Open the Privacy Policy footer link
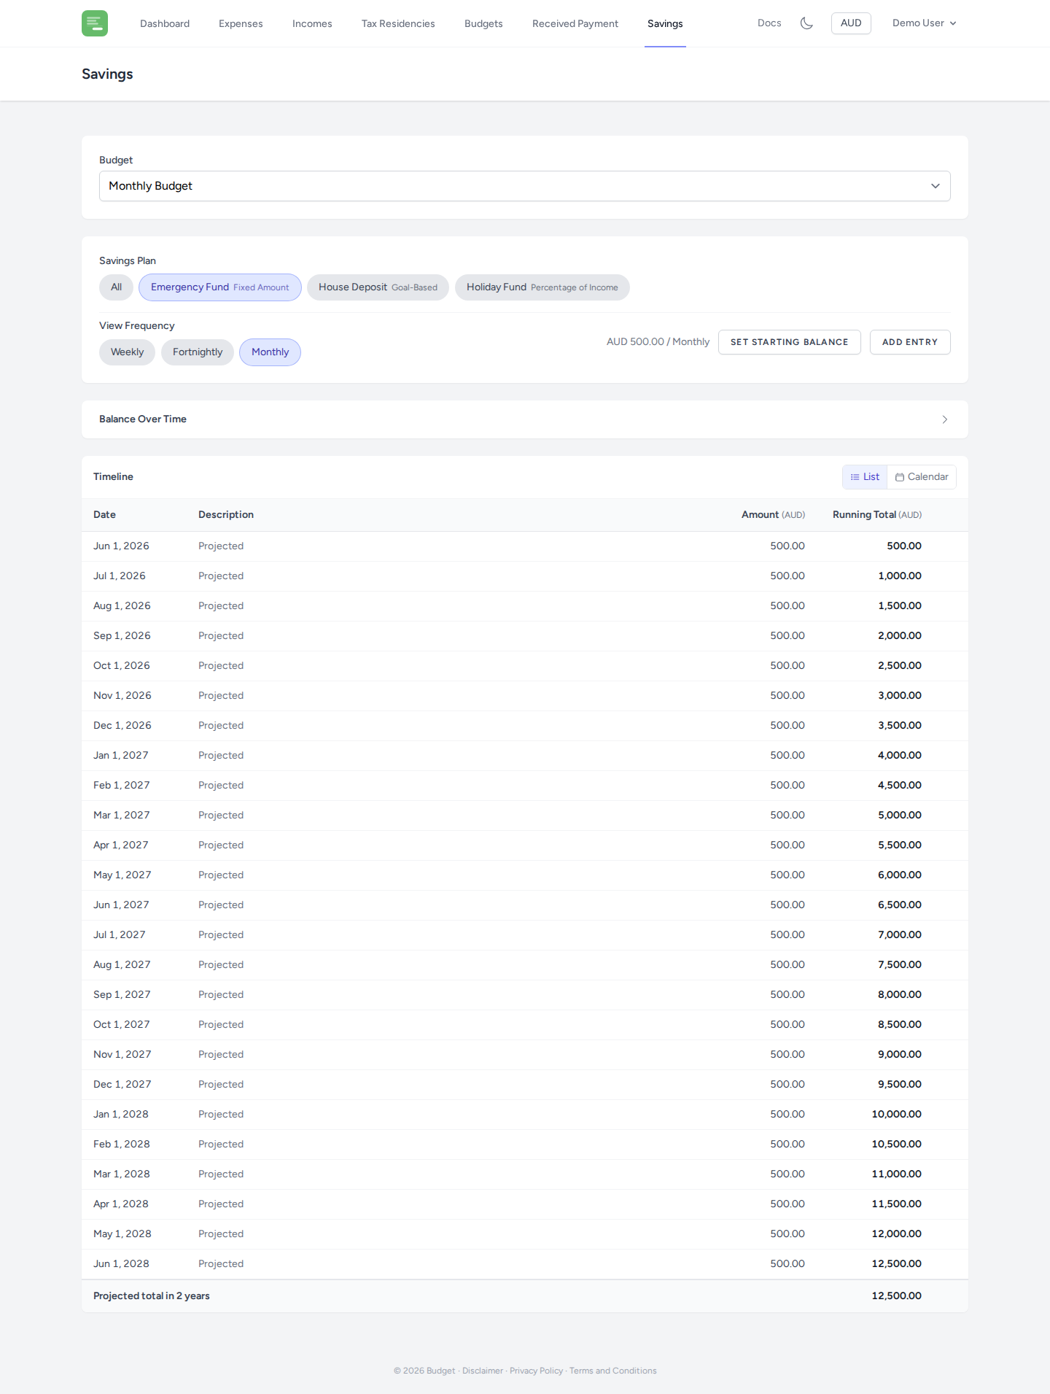The width and height of the screenshot is (1050, 1394). [x=537, y=1371]
